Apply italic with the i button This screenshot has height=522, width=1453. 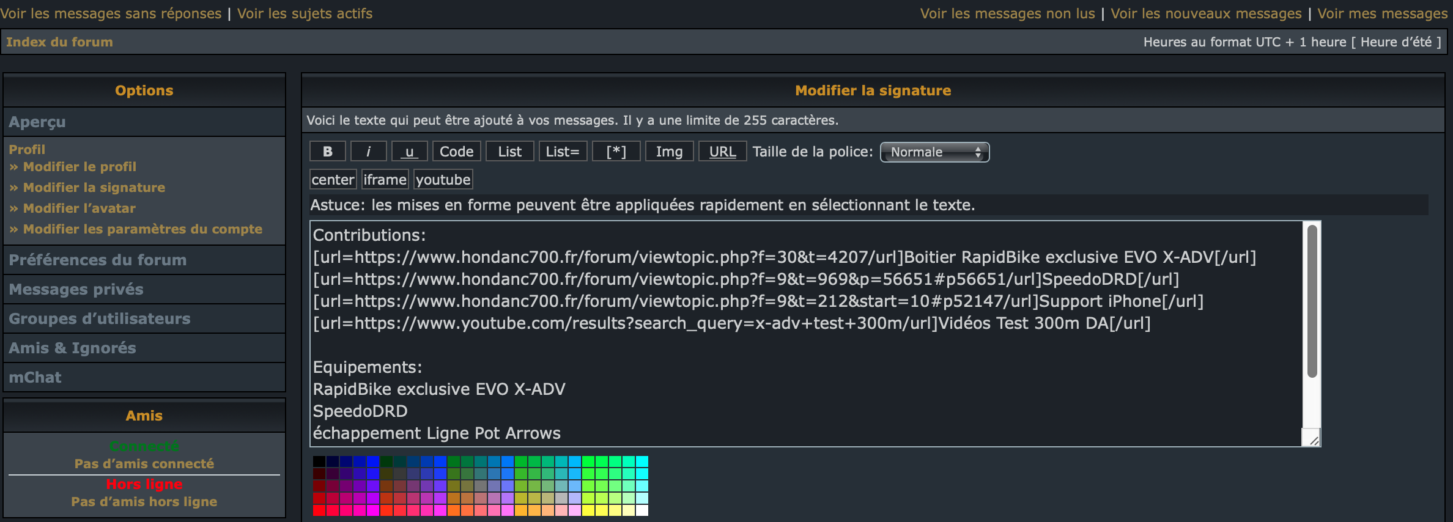[x=368, y=152]
